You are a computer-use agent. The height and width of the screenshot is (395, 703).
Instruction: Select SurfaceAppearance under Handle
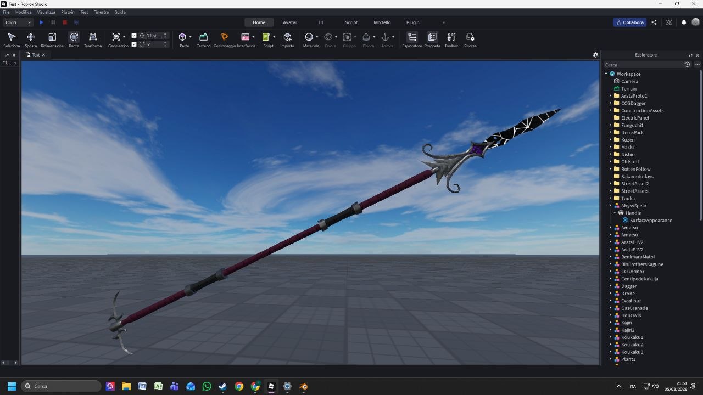coord(652,220)
